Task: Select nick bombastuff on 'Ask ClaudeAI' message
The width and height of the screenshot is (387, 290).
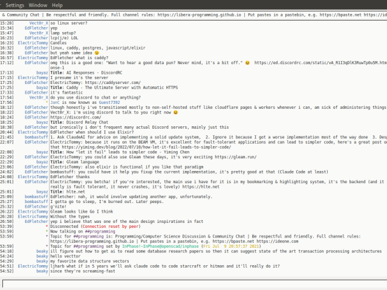Action: point(36,137)
